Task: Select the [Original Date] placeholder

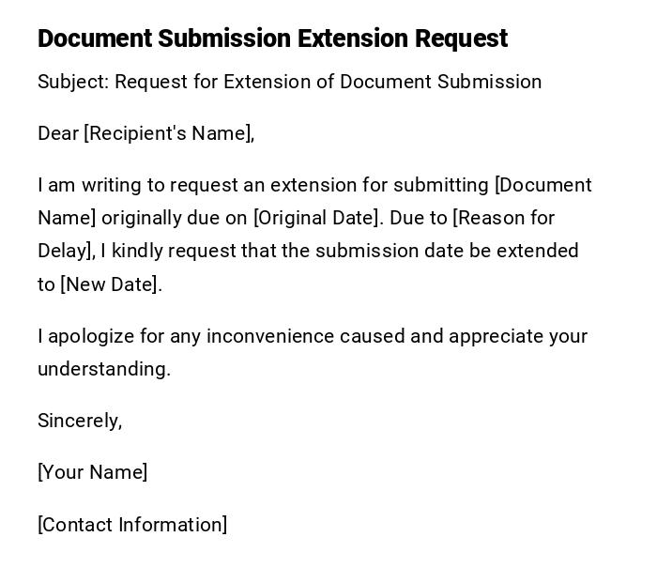Action: pos(317,218)
